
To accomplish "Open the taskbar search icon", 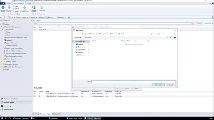I will [x=6, y=118].
